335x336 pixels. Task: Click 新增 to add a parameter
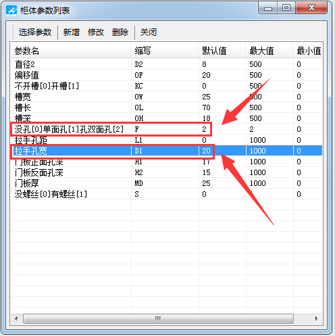(71, 32)
